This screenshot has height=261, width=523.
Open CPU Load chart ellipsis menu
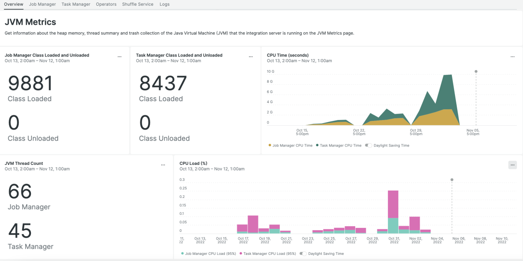click(x=513, y=165)
